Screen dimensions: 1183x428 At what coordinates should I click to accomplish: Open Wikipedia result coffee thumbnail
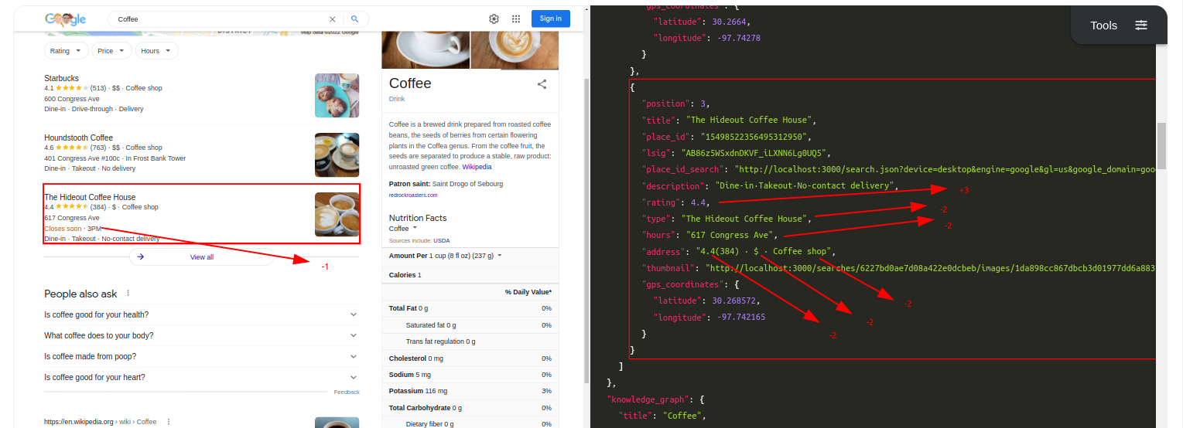pos(337,422)
